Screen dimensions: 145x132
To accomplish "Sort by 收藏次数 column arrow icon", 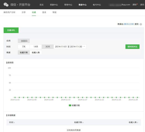I will [83, 123].
